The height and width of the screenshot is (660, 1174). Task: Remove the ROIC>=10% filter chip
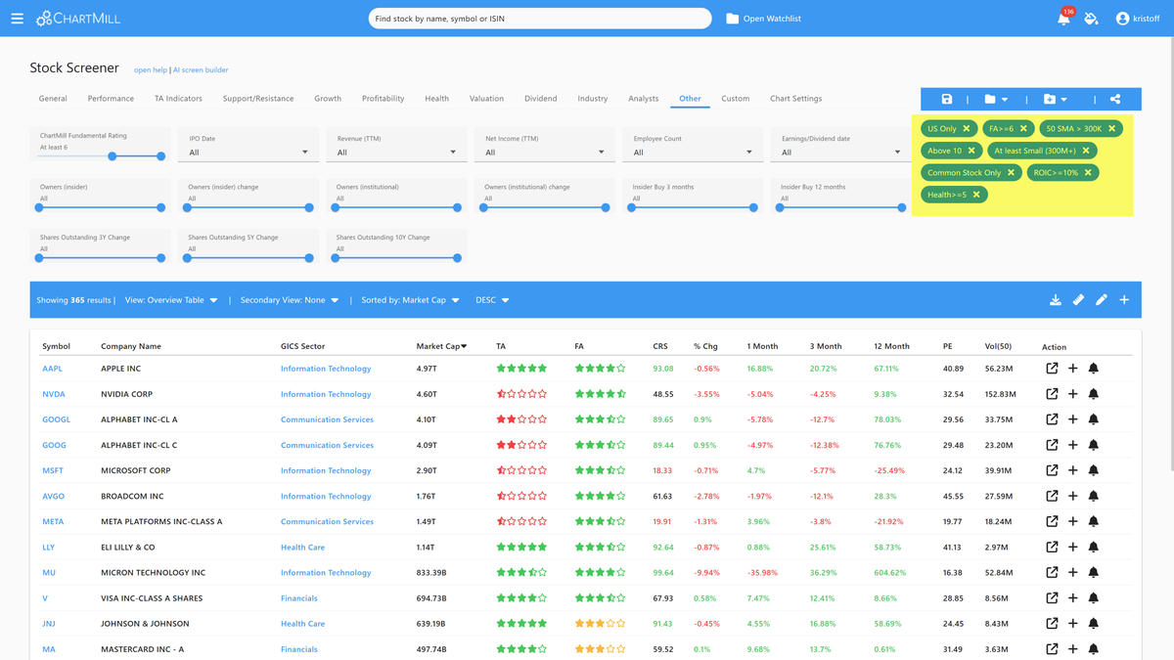tap(1088, 172)
